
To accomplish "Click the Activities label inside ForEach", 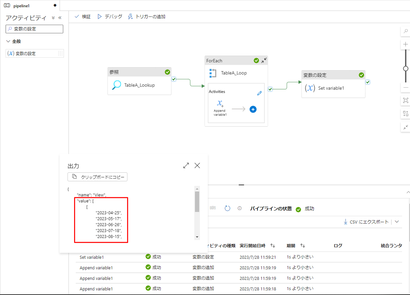I will click(217, 92).
